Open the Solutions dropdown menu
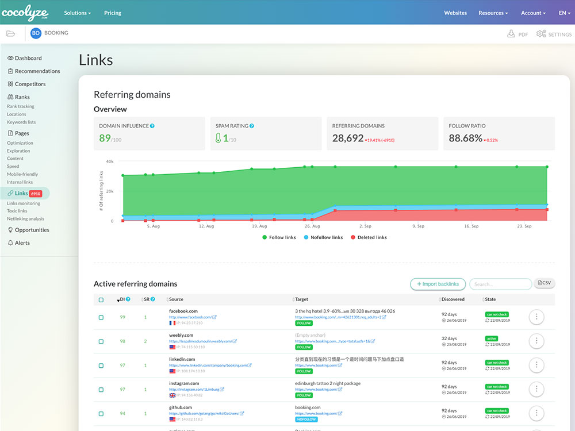Screen dimensions: 575x431 tap(77, 12)
